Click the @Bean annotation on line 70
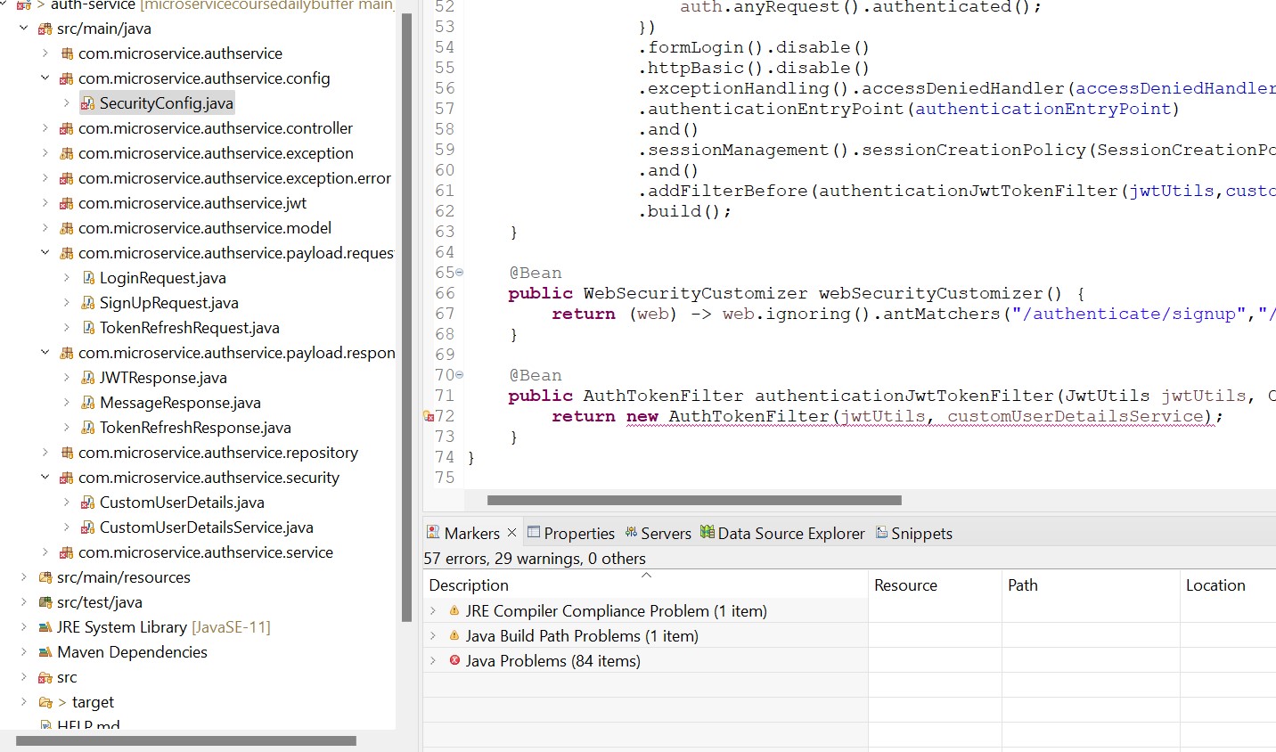The height and width of the screenshot is (752, 1276). pyautogui.click(x=536, y=375)
